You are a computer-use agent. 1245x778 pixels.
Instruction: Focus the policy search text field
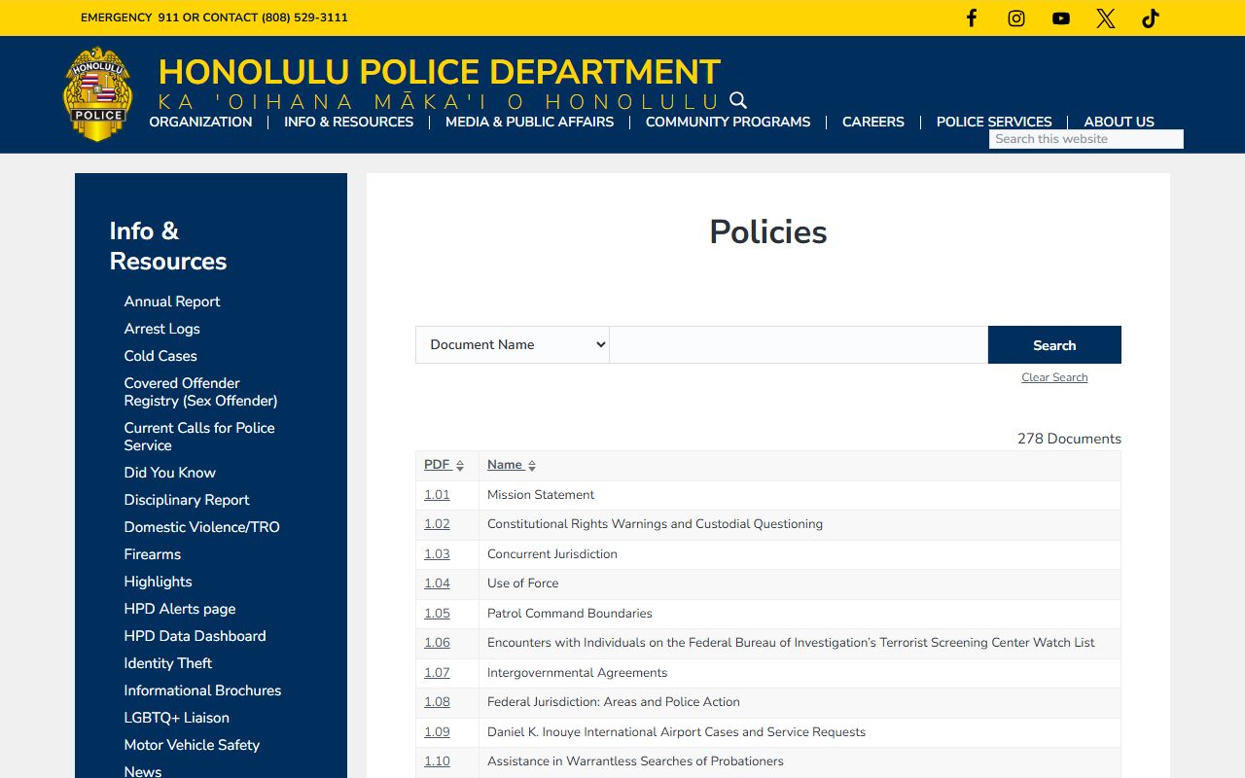(799, 344)
